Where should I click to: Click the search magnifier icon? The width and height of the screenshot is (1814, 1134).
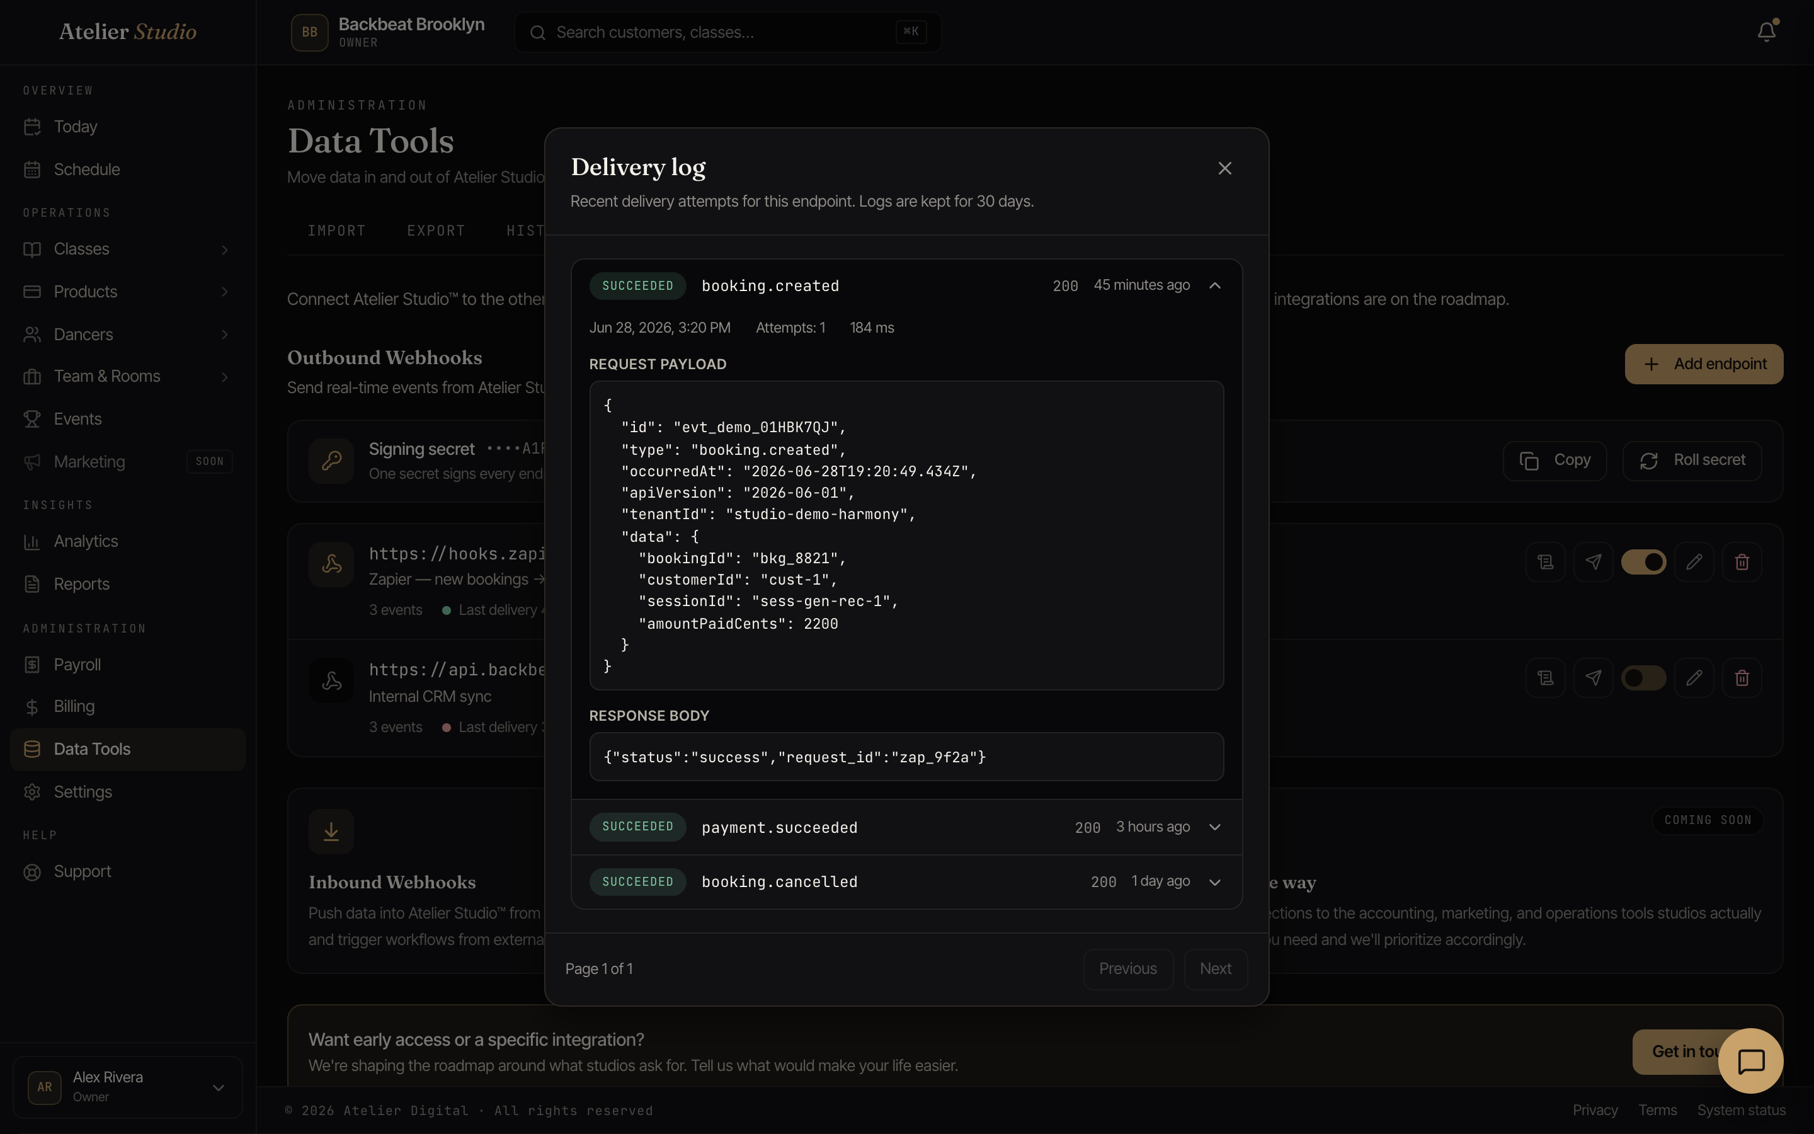(537, 32)
